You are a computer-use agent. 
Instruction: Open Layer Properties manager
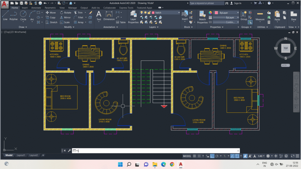point(133,17)
